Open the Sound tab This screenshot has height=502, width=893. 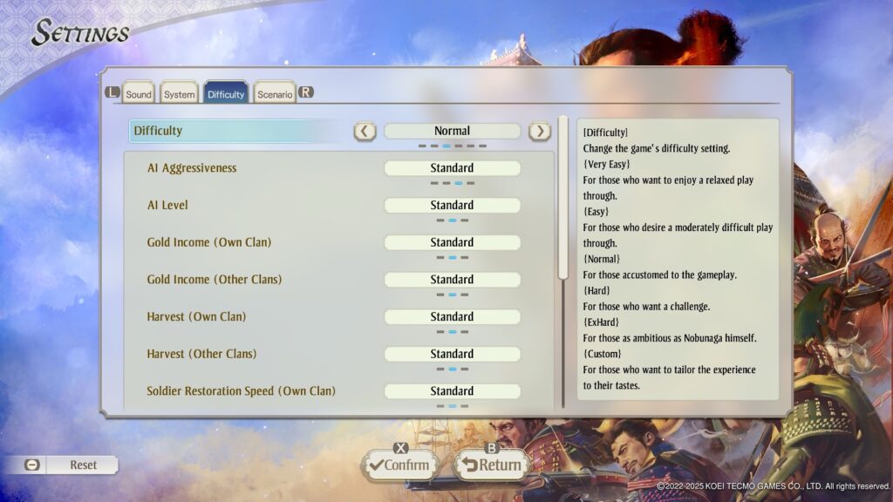pos(139,94)
